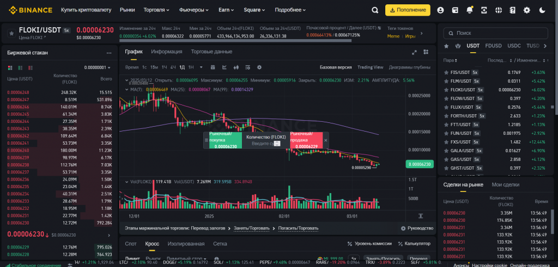
Task: Open the help guide book icon
Action: [512, 10]
